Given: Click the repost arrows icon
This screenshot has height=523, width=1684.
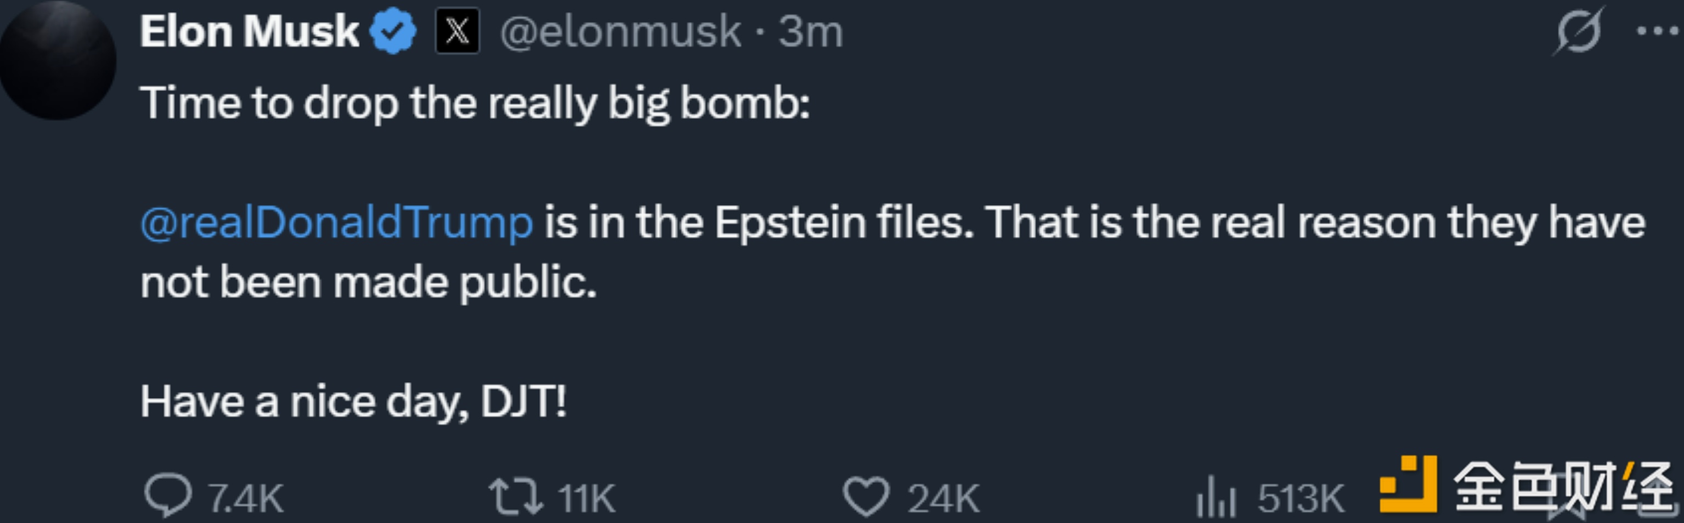Looking at the screenshot, I should (515, 497).
